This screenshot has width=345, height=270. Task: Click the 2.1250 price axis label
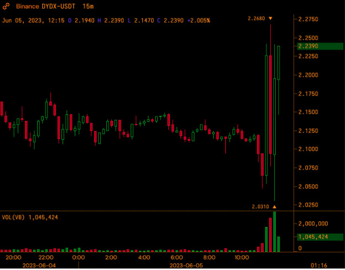click(308, 131)
